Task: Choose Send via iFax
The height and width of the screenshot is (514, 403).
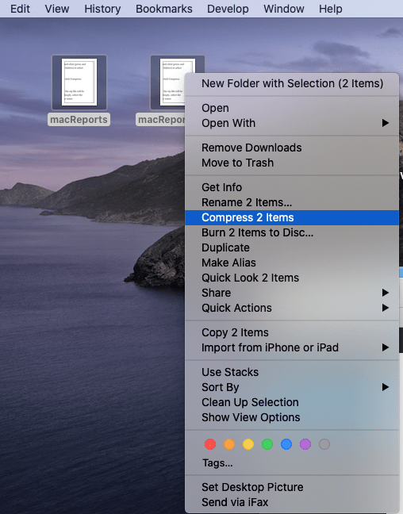Action: coord(292,503)
